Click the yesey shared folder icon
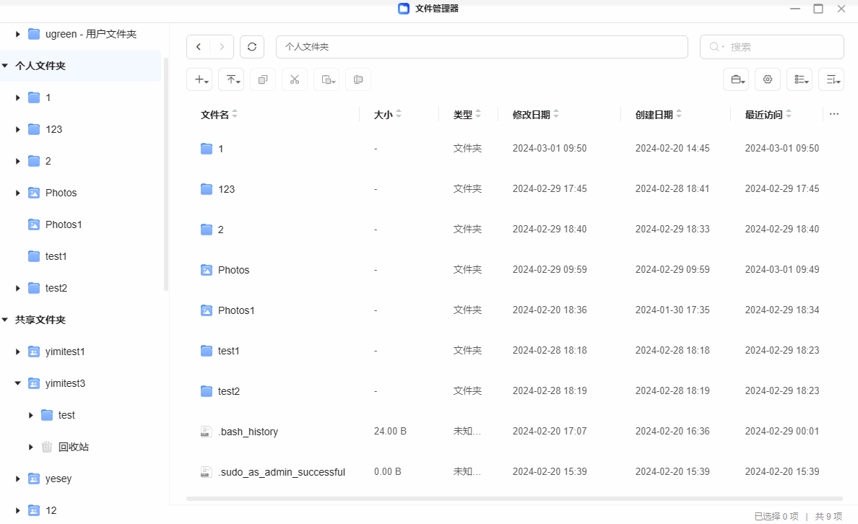 (x=34, y=479)
